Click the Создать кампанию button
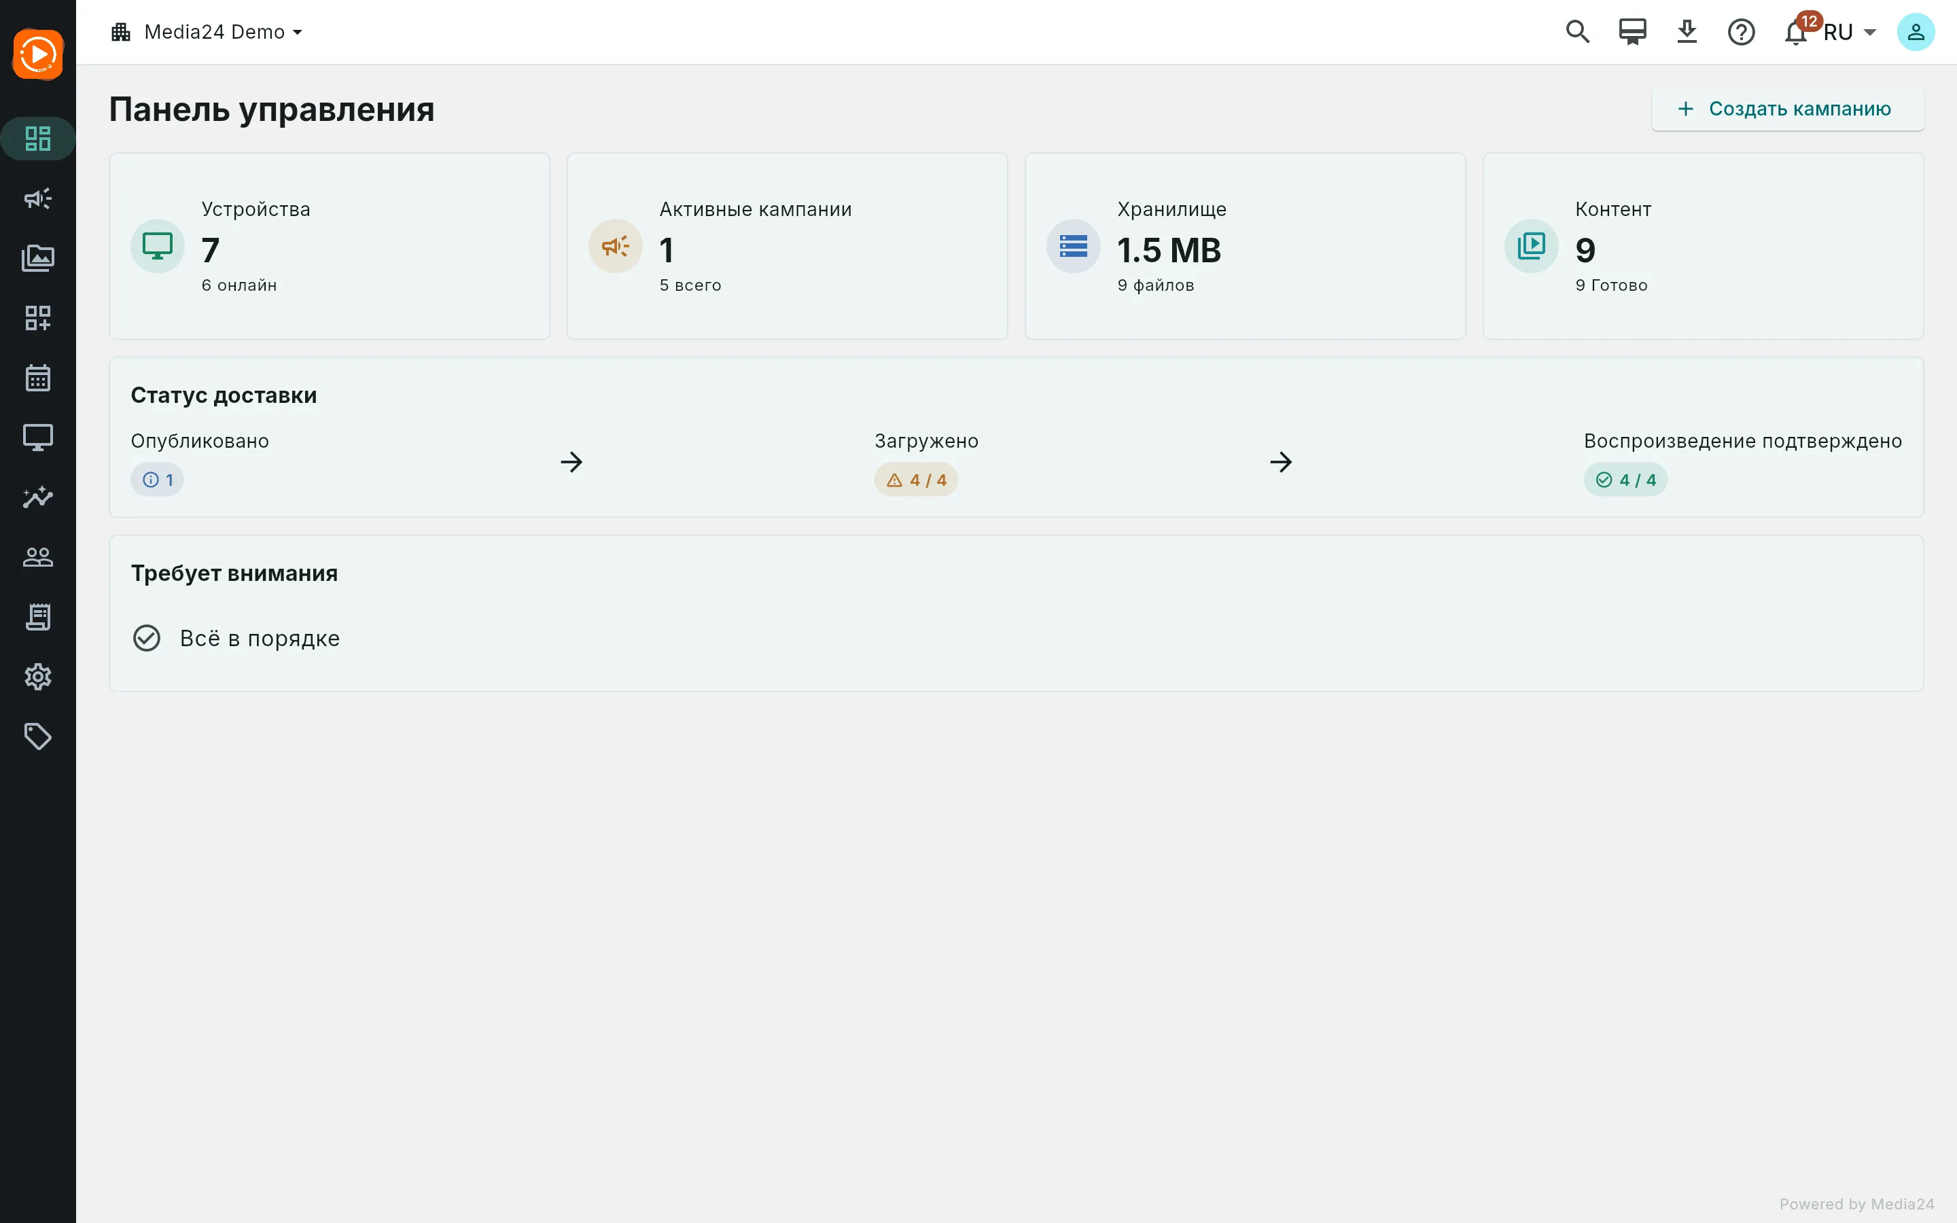 [1787, 109]
